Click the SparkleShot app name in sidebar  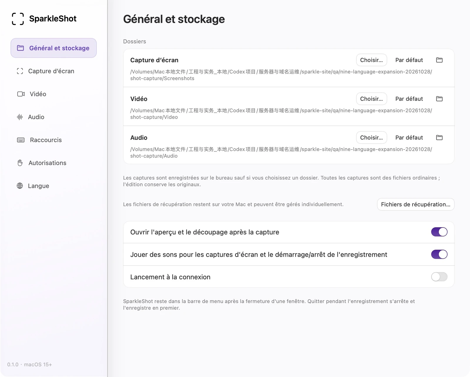tap(53, 18)
